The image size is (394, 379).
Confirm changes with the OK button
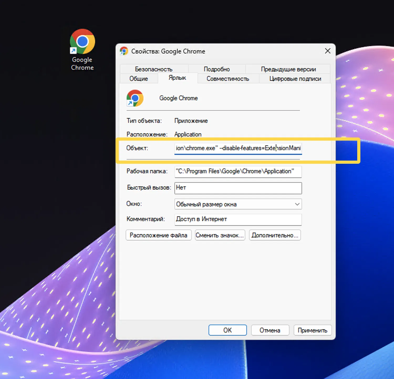[x=227, y=330]
